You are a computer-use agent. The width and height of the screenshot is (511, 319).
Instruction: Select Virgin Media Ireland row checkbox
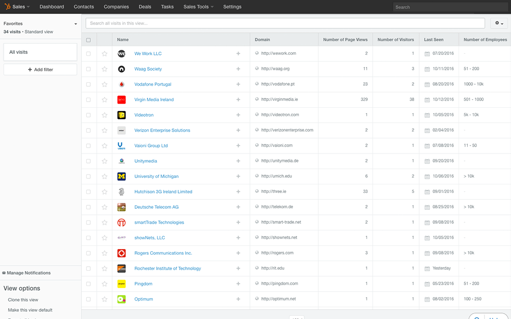88,100
